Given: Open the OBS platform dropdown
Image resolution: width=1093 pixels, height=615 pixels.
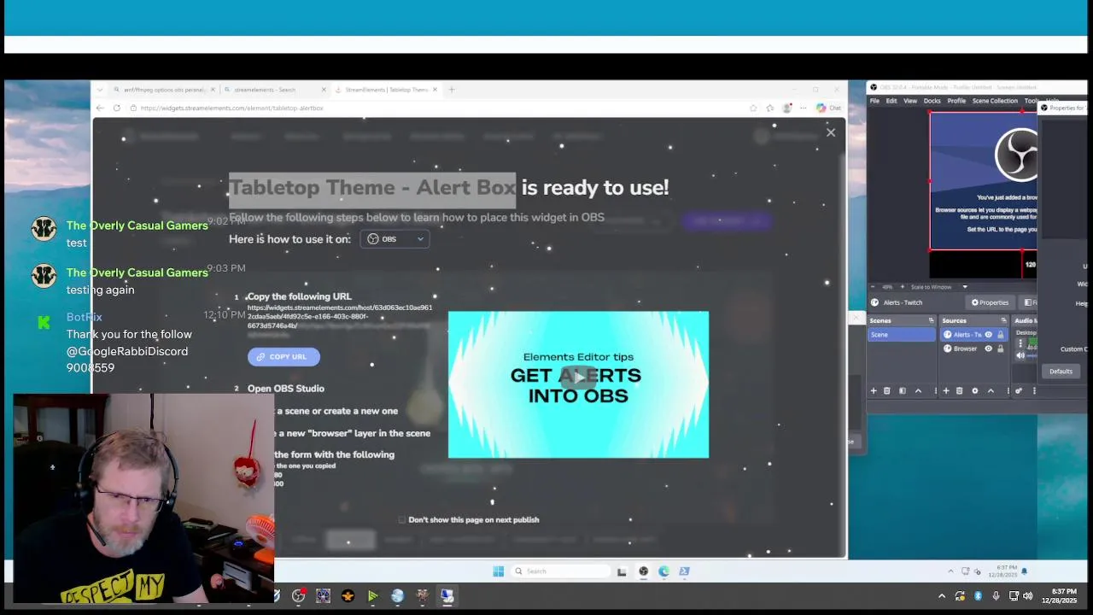Looking at the screenshot, I should [395, 239].
